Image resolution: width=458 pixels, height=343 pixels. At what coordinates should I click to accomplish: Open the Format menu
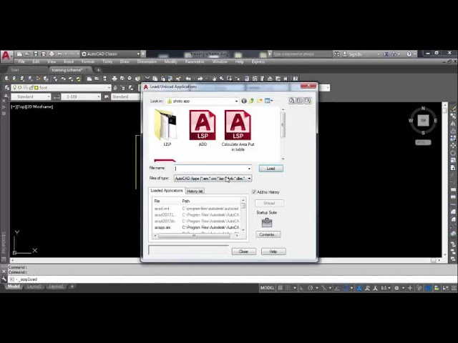click(x=87, y=61)
